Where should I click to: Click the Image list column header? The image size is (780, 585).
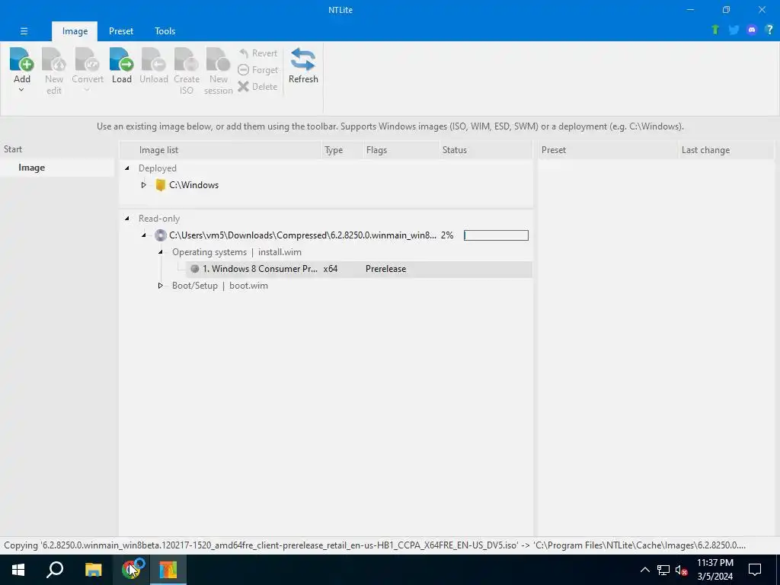point(220,150)
